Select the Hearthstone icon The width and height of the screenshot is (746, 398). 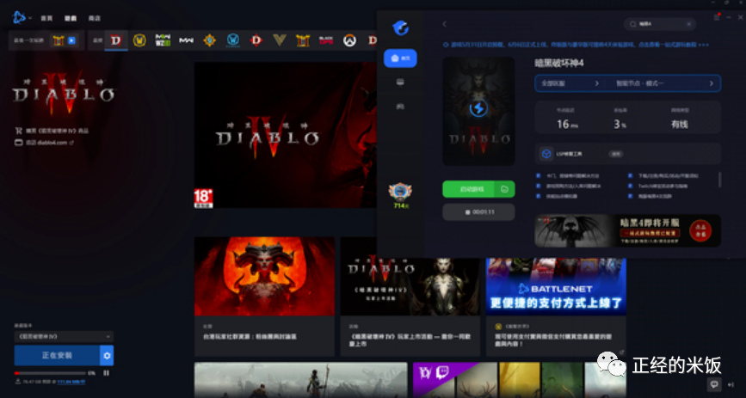[209, 40]
